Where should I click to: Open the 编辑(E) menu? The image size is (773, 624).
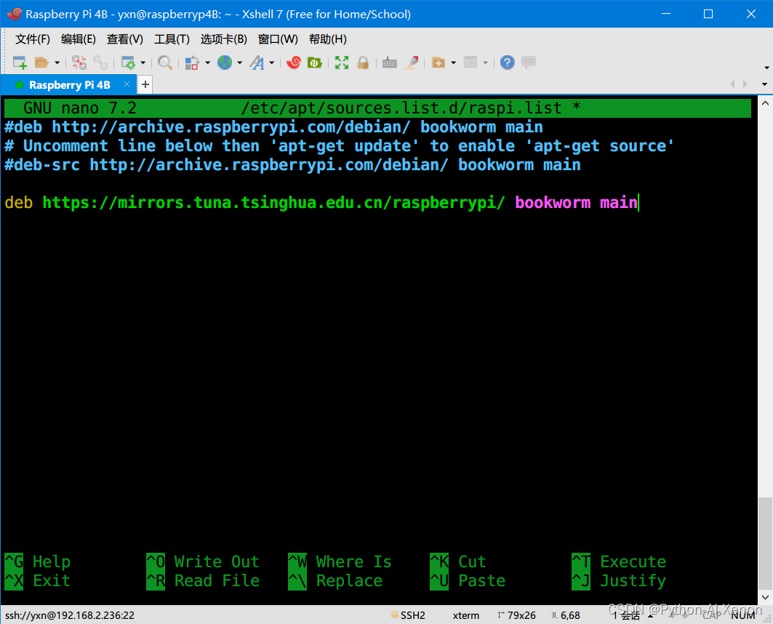pos(79,39)
